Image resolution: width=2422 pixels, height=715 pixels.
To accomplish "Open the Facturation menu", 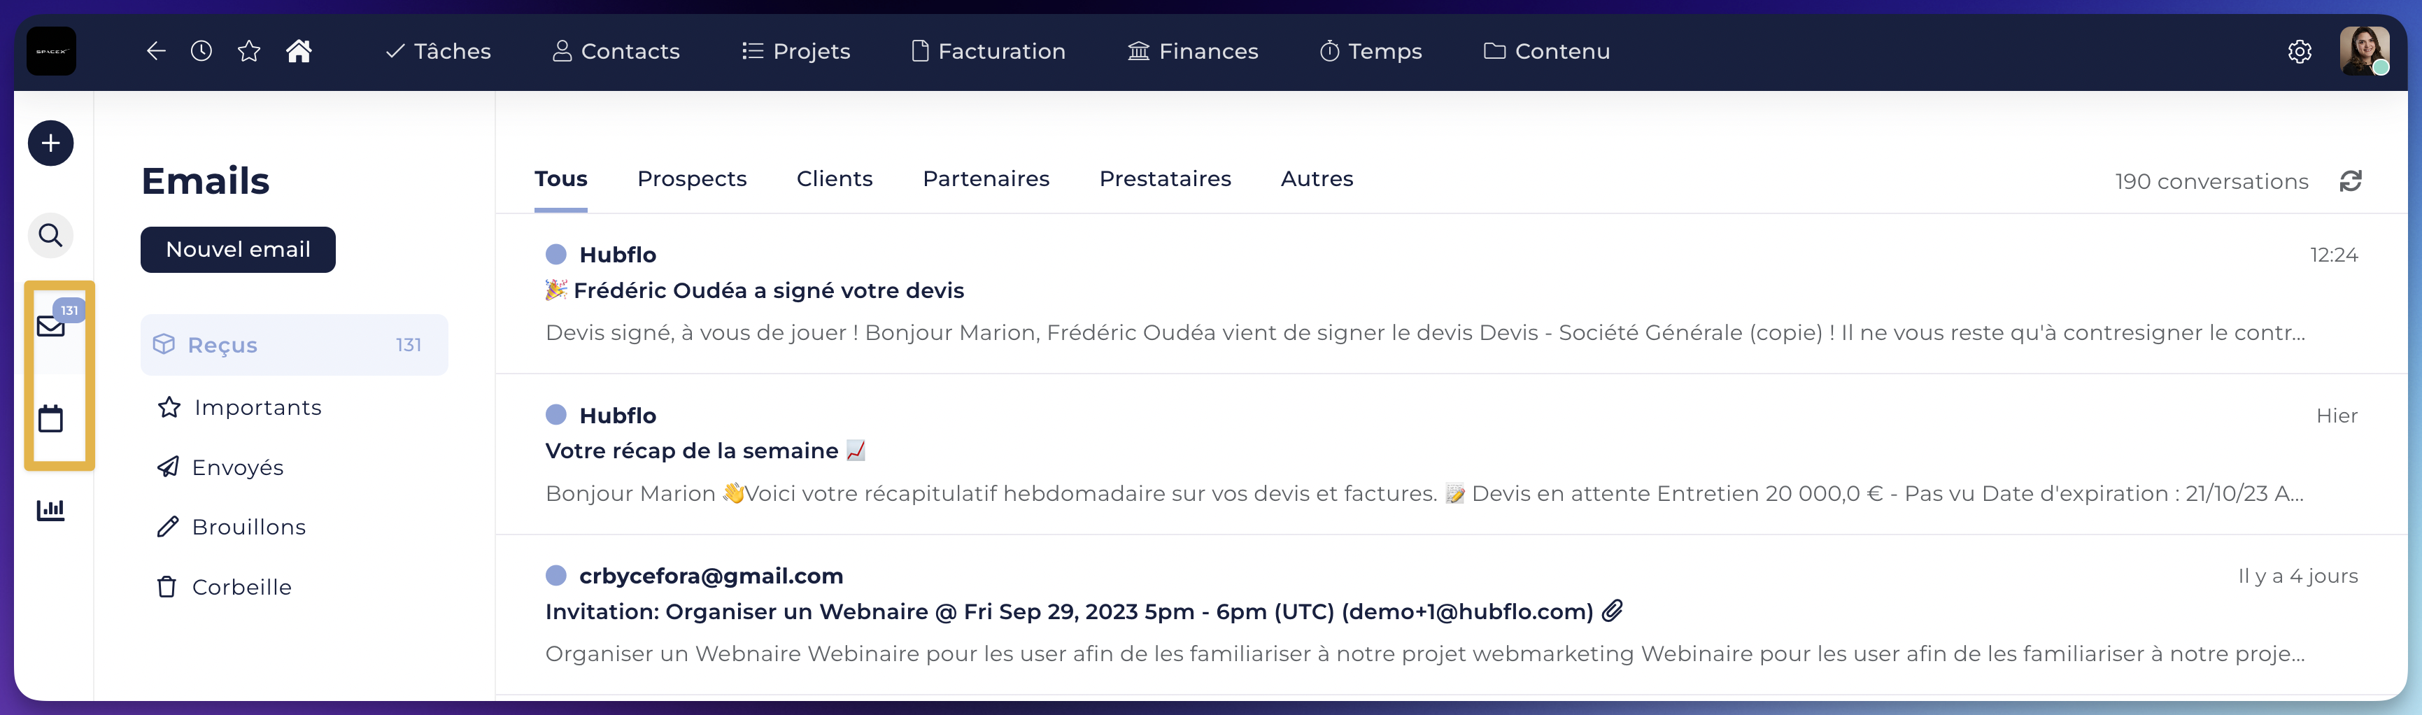I will pyautogui.click(x=988, y=51).
